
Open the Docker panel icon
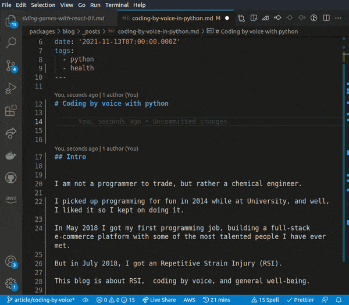(10, 155)
